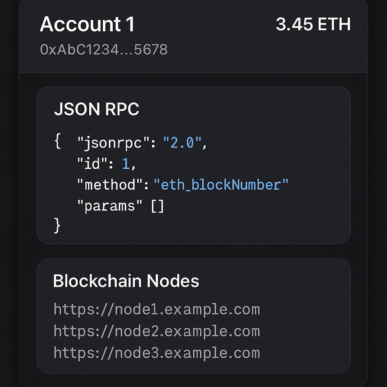Select the "method" key text
This screenshot has height=387, width=387.
pos(110,184)
